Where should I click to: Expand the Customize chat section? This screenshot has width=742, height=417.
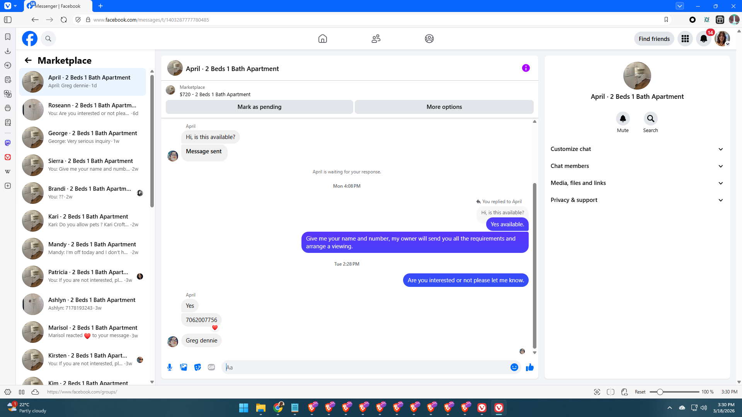pyautogui.click(x=637, y=149)
